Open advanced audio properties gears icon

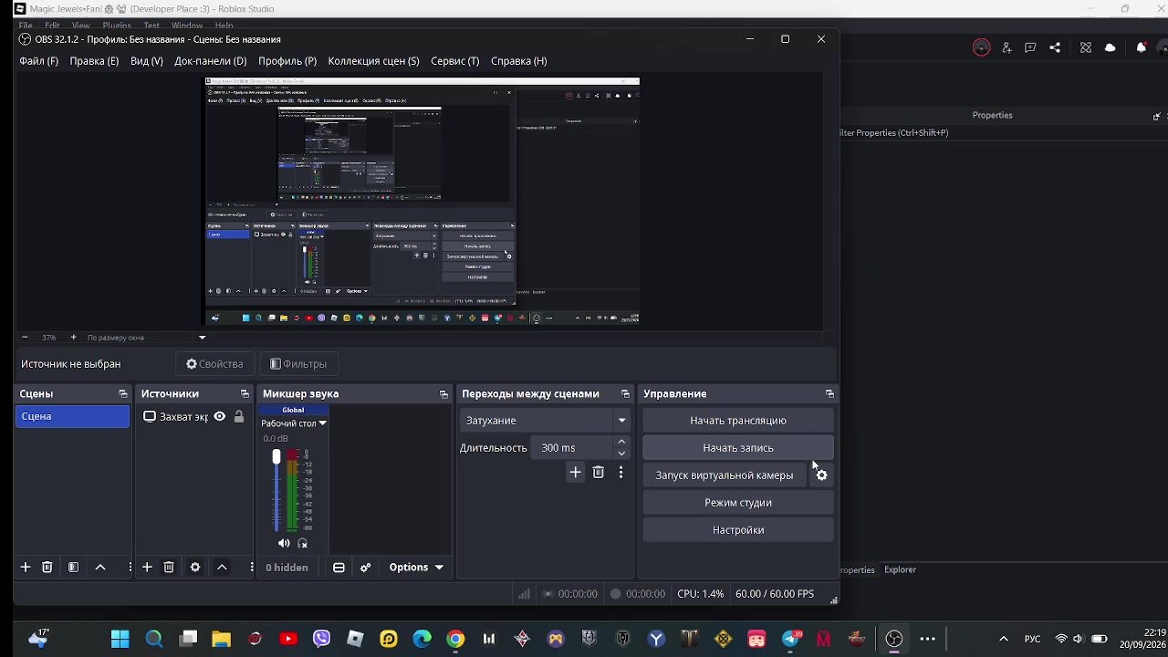click(x=366, y=568)
